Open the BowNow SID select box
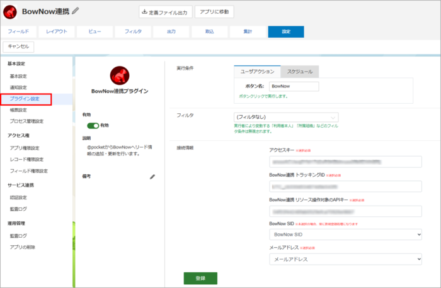This screenshot has width=441, height=288. [x=345, y=235]
